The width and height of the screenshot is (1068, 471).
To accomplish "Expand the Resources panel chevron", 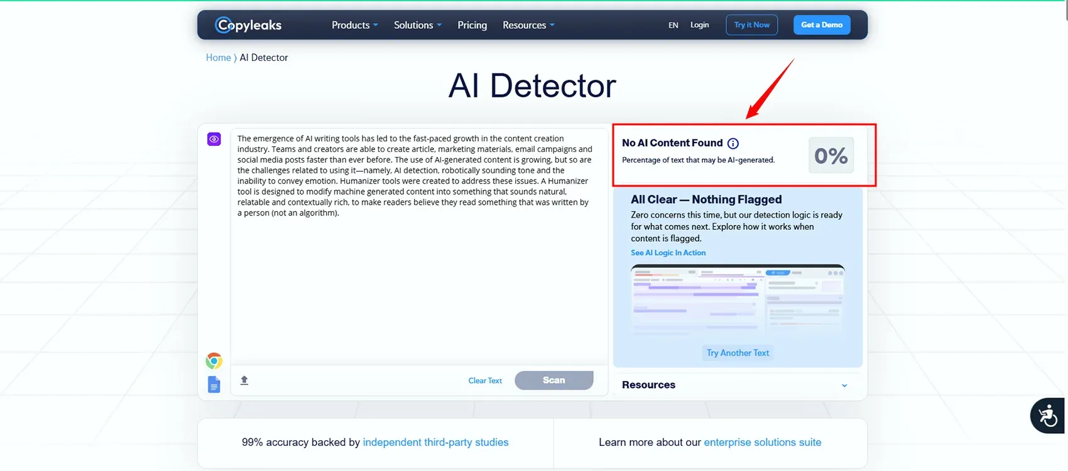I will coord(844,386).
